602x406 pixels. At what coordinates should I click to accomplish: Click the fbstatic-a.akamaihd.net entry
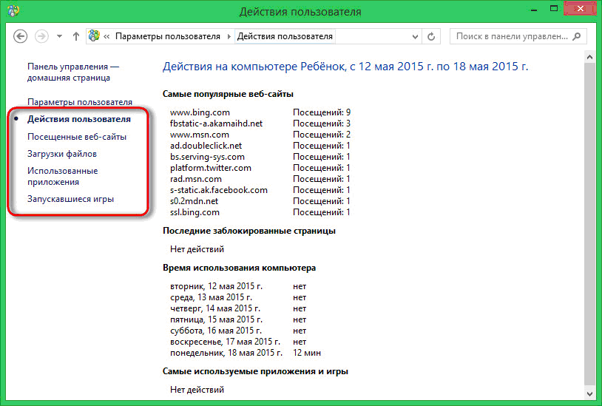[216, 124]
